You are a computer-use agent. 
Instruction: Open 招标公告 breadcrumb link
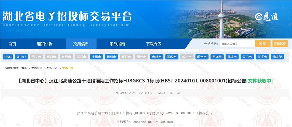point(52,68)
